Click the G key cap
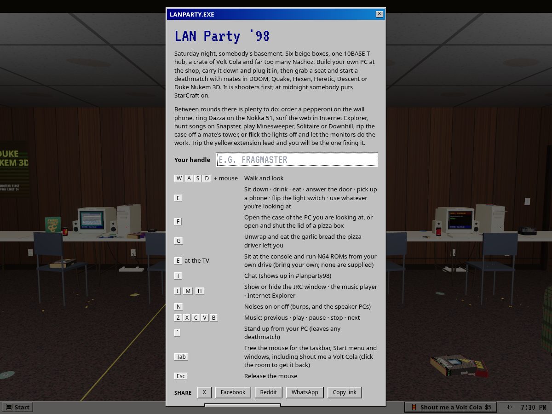Screen dimensions: 552x414 point(178,241)
